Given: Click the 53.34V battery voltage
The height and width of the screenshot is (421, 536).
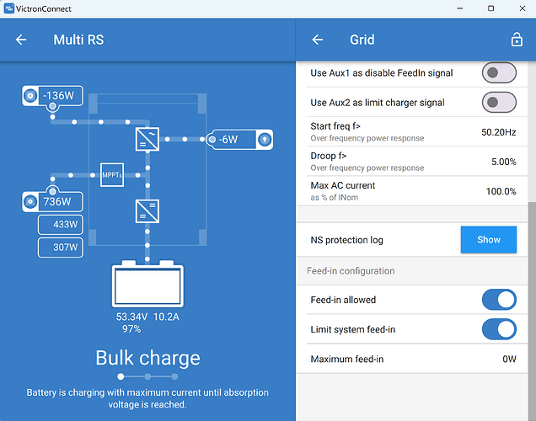Looking at the screenshot, I should 131,317.
